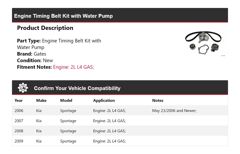Click the Brand Gates text
Viewport: 240px width, 154px height.
click(31, 54)
